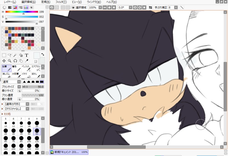This screenshot has height=156, width=228.
Task: Open the ビュー(V) menu
Action: click(77, 2)
